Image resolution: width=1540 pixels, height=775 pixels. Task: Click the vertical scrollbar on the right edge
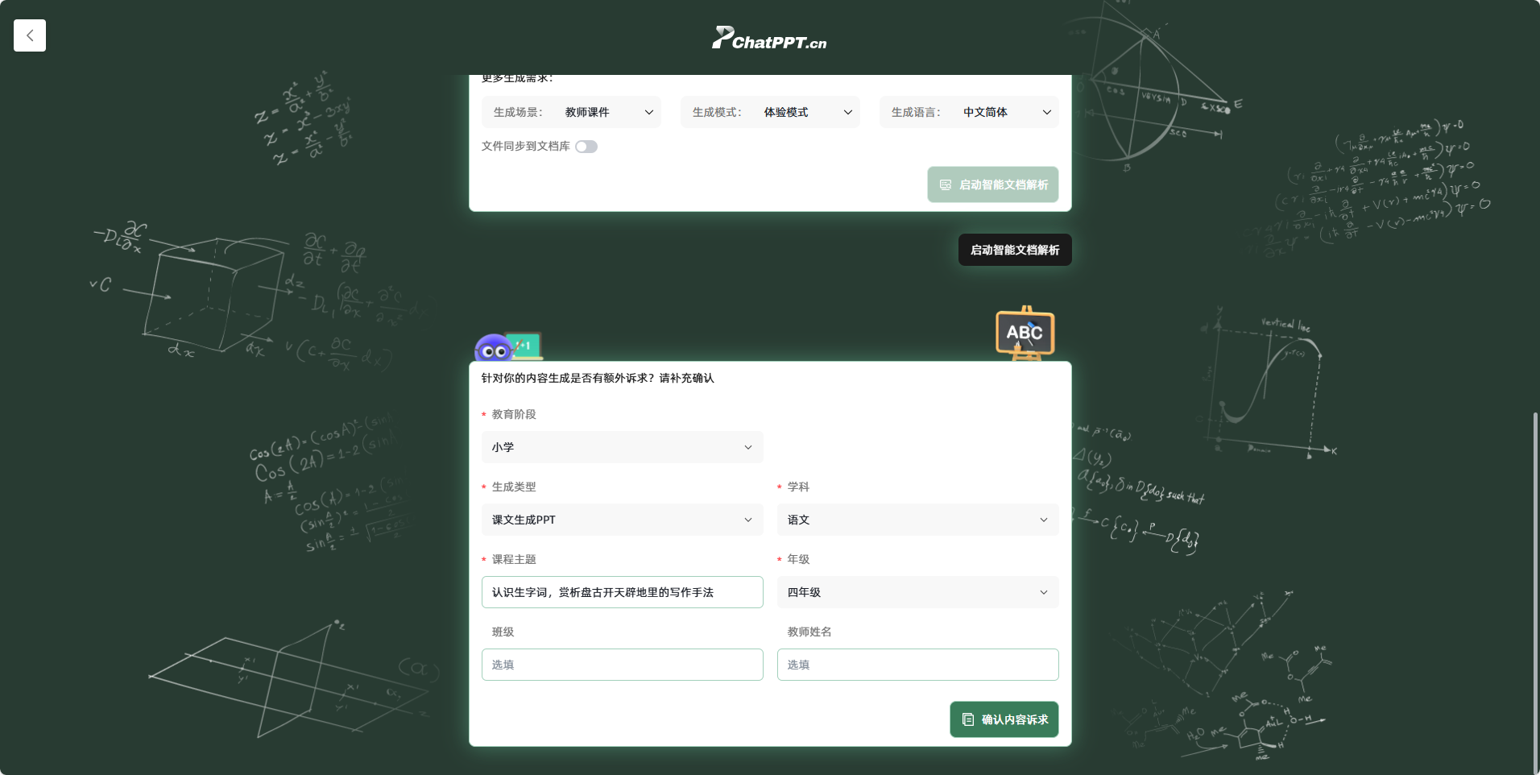tap(1535, 588)
